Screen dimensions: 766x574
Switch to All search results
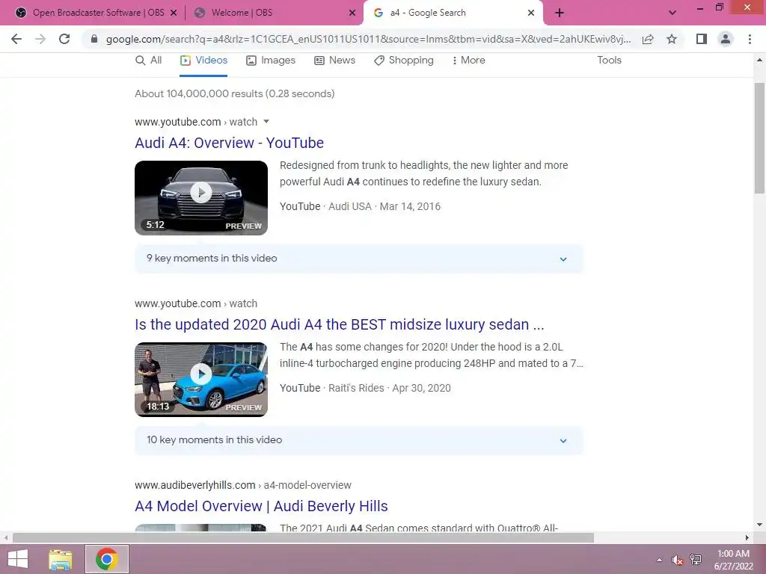click(149, 61)
